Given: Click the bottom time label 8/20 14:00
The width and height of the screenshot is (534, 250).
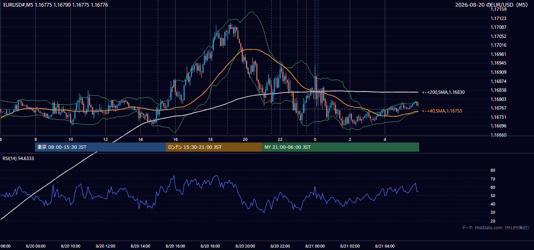Looking at the screenshot, I should (140, 246).
